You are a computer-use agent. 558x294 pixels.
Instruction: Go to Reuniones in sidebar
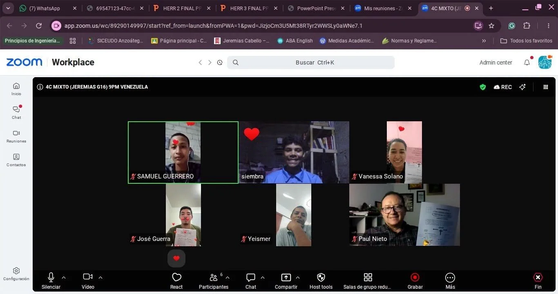click(x=16, y=136)
